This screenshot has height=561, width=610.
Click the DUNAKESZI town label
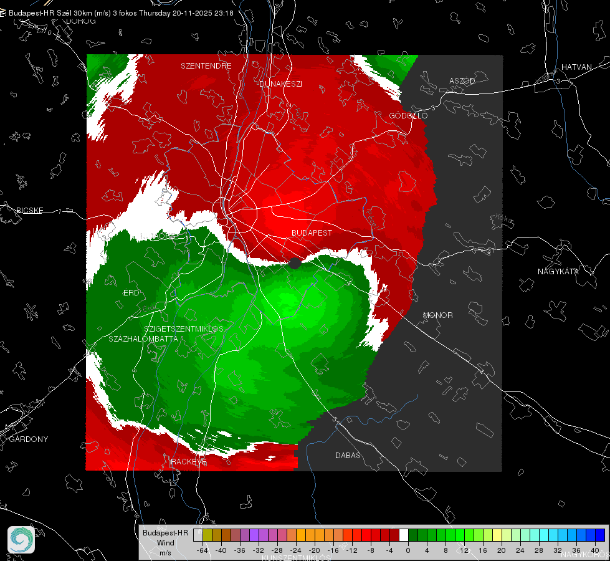[x=280, y=84]
